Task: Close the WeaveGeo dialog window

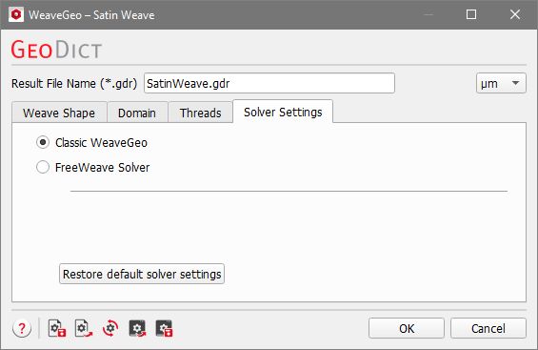Action: pyautogui.click(x=515, y=14)
